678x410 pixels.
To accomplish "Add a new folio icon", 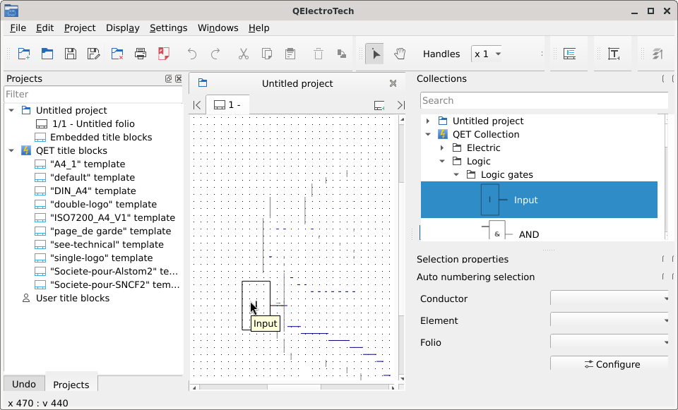I will (x=379, y=105).
